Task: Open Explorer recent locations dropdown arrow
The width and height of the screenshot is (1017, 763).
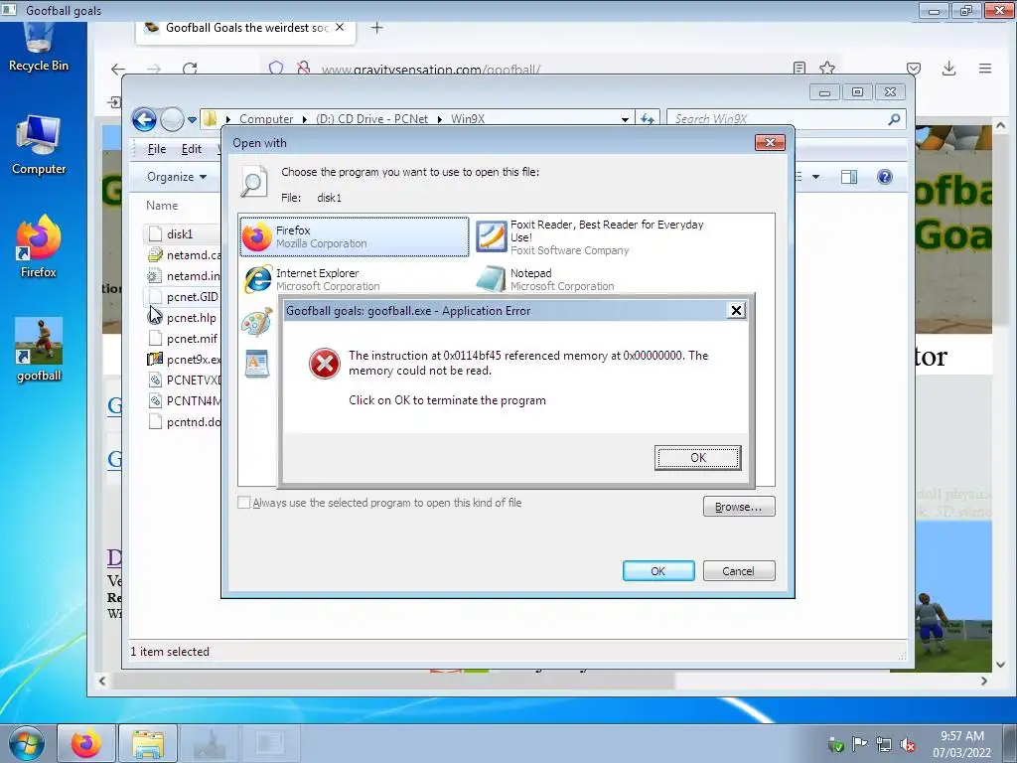Action: (x=192, y=120)
